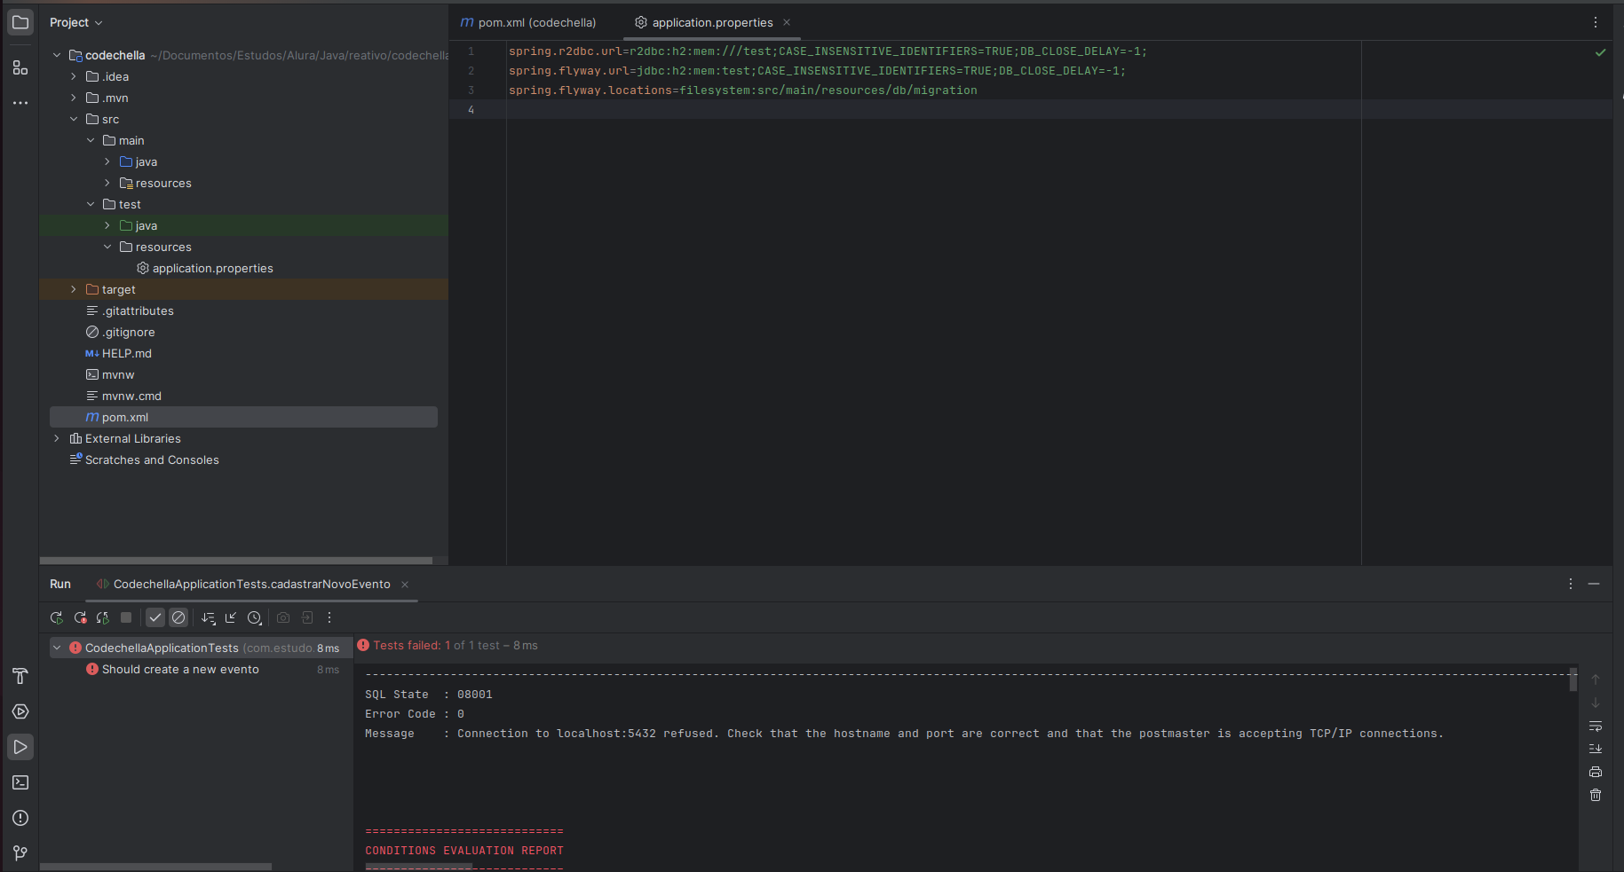Expand the java folder under test
Viewport: 1624px width, 872px height.
click(x=107, y=225)
